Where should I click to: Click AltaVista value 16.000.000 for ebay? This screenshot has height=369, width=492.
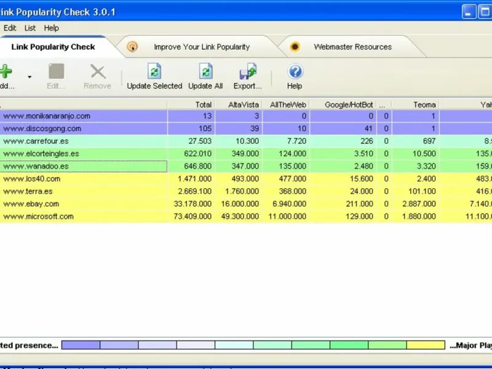pos(240,204)
